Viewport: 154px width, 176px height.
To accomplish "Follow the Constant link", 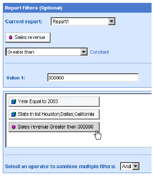I will (99, 52).
